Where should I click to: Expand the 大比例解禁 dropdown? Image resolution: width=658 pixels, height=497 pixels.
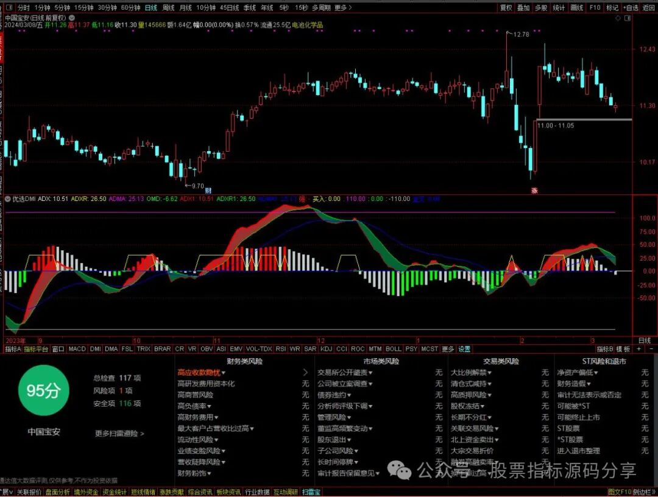click(471, 372)
